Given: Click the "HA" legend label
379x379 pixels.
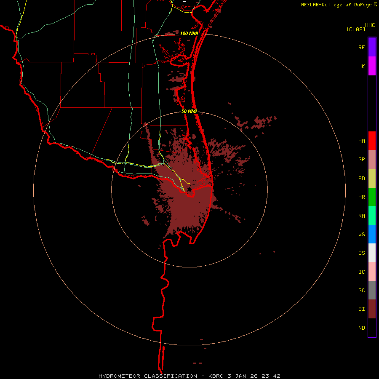Looking at the screenshot, I should pos(361,141).
